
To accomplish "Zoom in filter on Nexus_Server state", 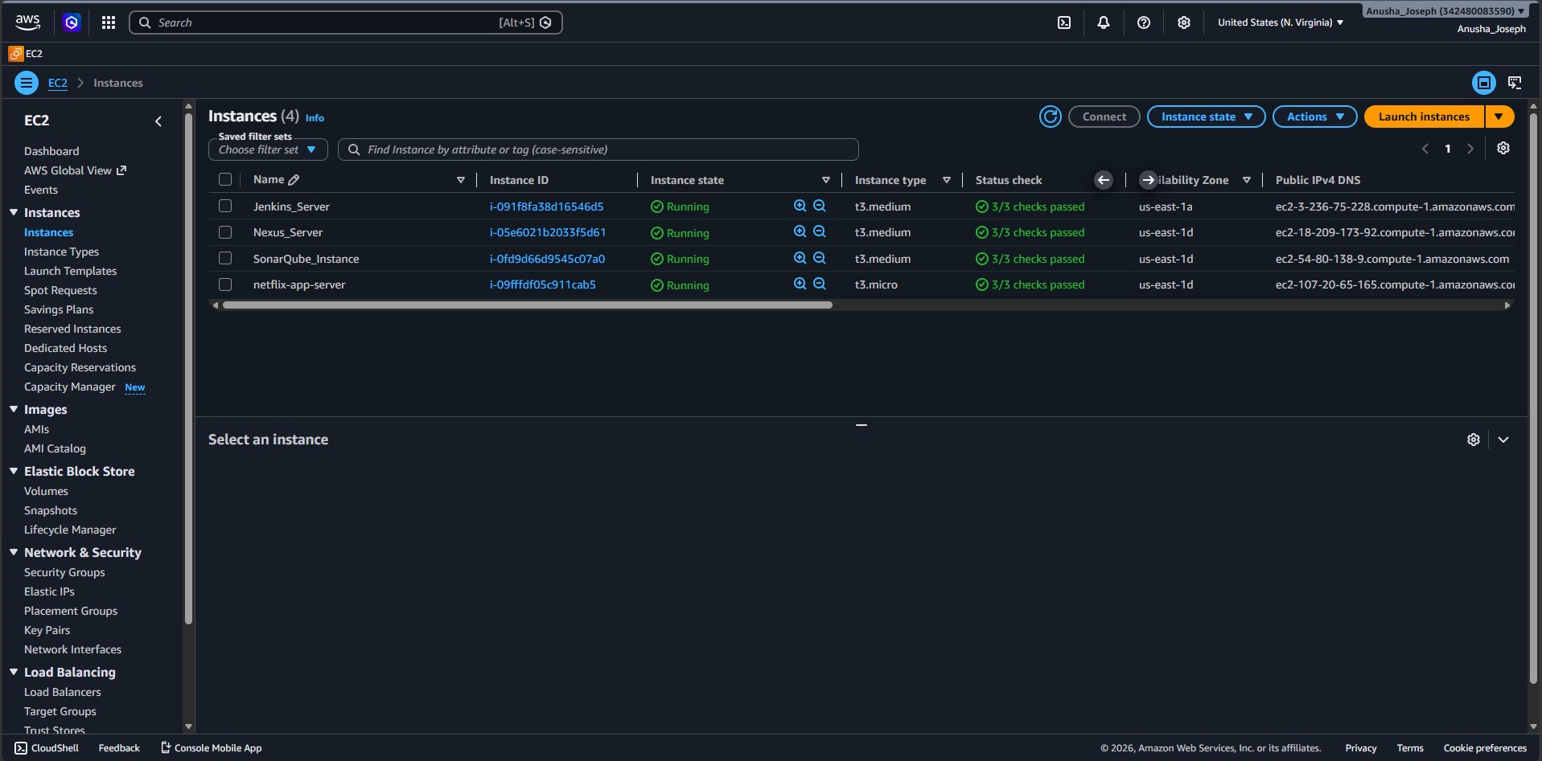I will pos(800,231).
